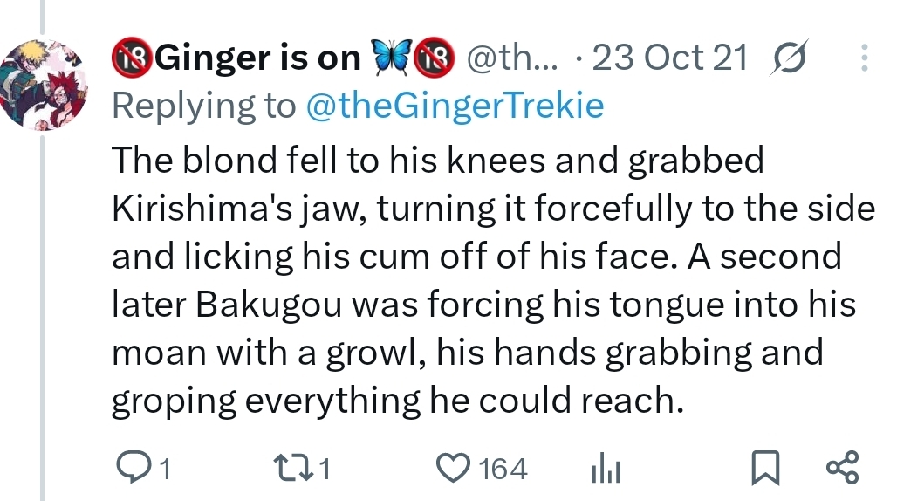Open the 23 Oct 21 timestamp link

(669, 58)
